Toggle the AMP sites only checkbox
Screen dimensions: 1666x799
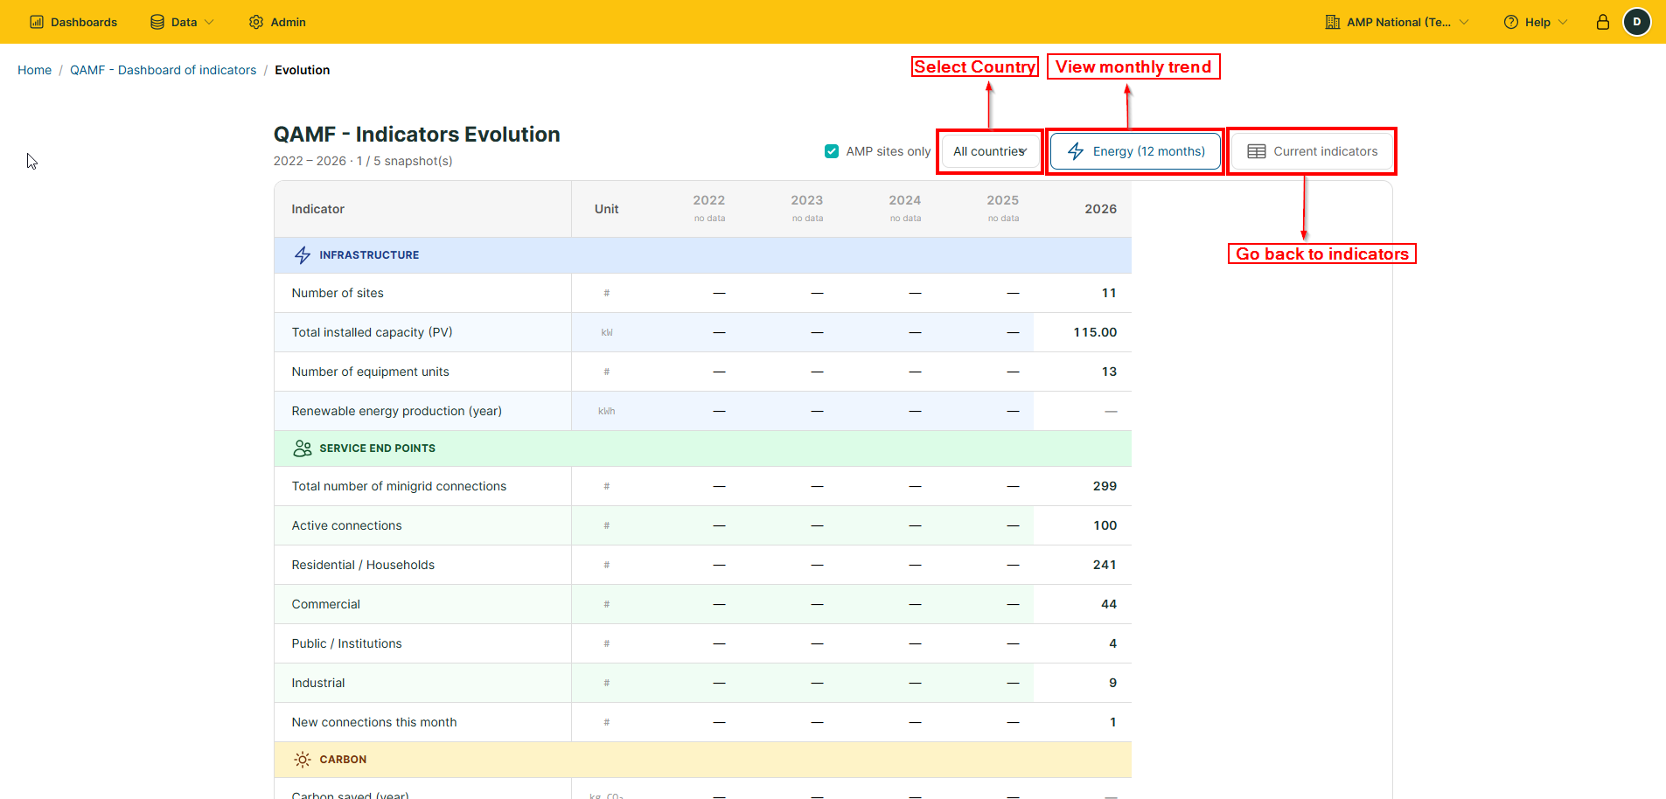pos(832,151)
